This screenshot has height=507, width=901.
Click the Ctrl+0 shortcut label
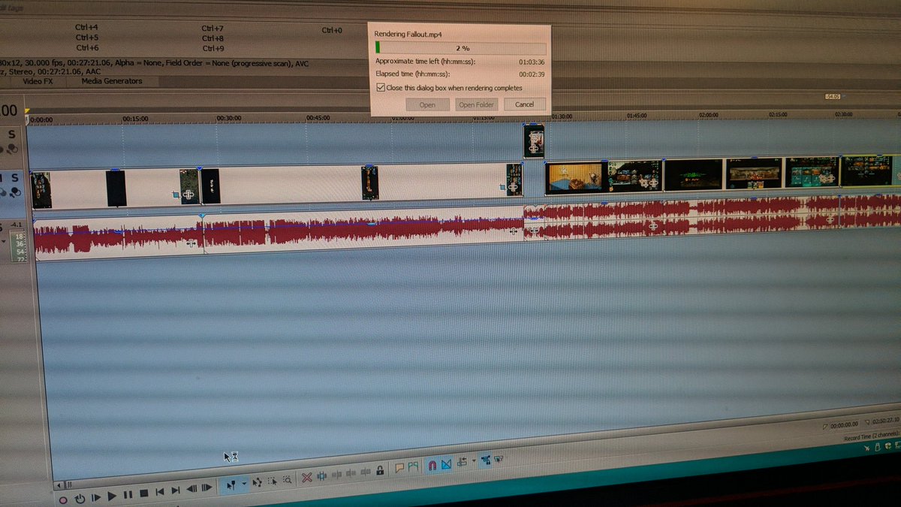coord(332,30)
